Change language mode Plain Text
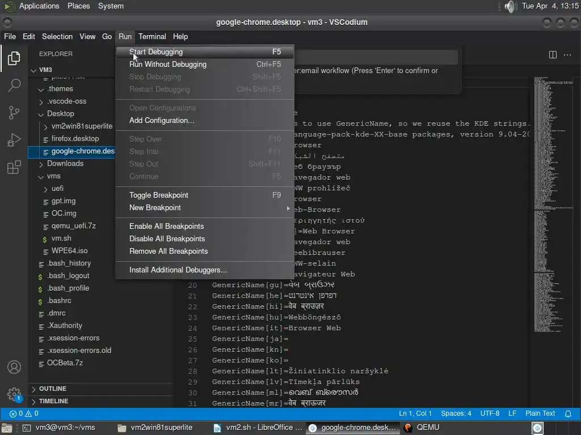Screen dimensions: 581x435 coord(540,413)
